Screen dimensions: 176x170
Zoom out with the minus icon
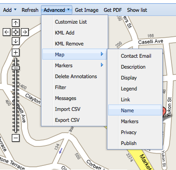coord(15,138)
